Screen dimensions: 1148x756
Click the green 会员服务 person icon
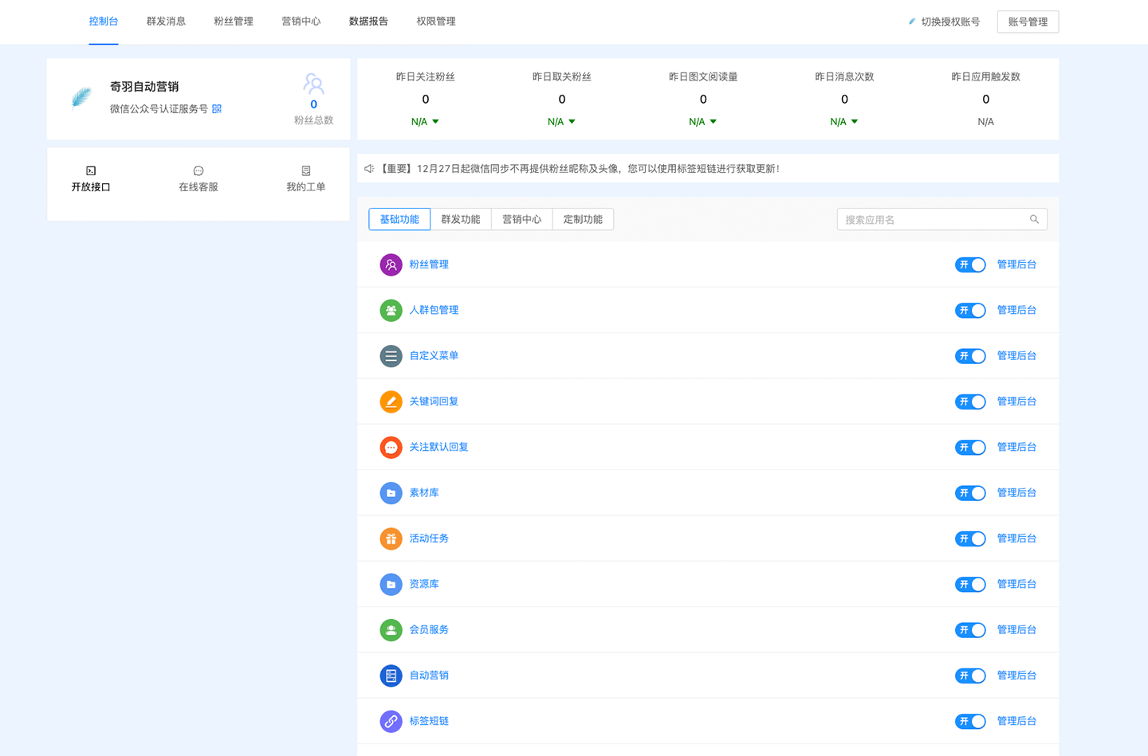click(391, 630)
